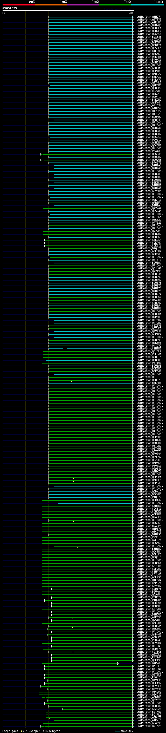Image resolution: width=166 pixels, height=733 pixels.
Task: Select the UniRef100_Q9SF16 label
Action: pos(149,34)
